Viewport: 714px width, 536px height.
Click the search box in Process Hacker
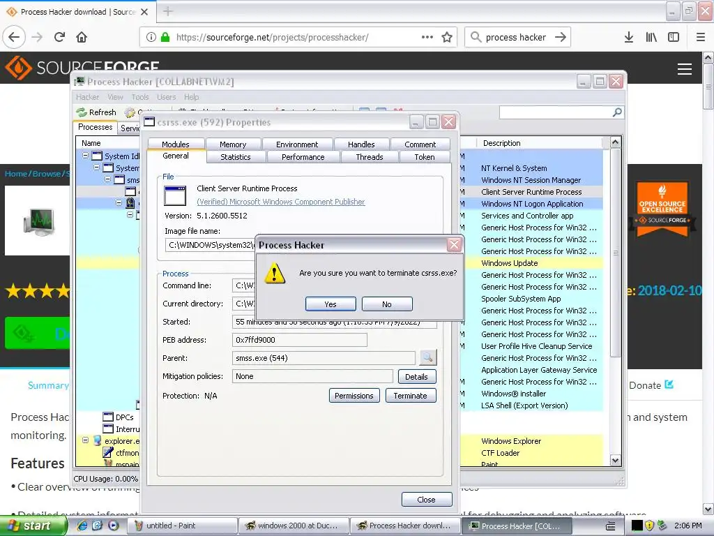[556, 112]
